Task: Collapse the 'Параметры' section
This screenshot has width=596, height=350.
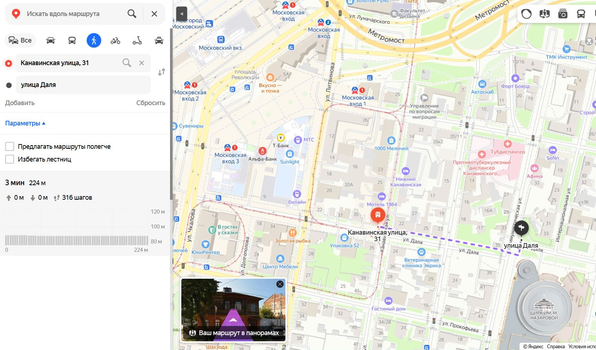Action: (x=25, y=123)
